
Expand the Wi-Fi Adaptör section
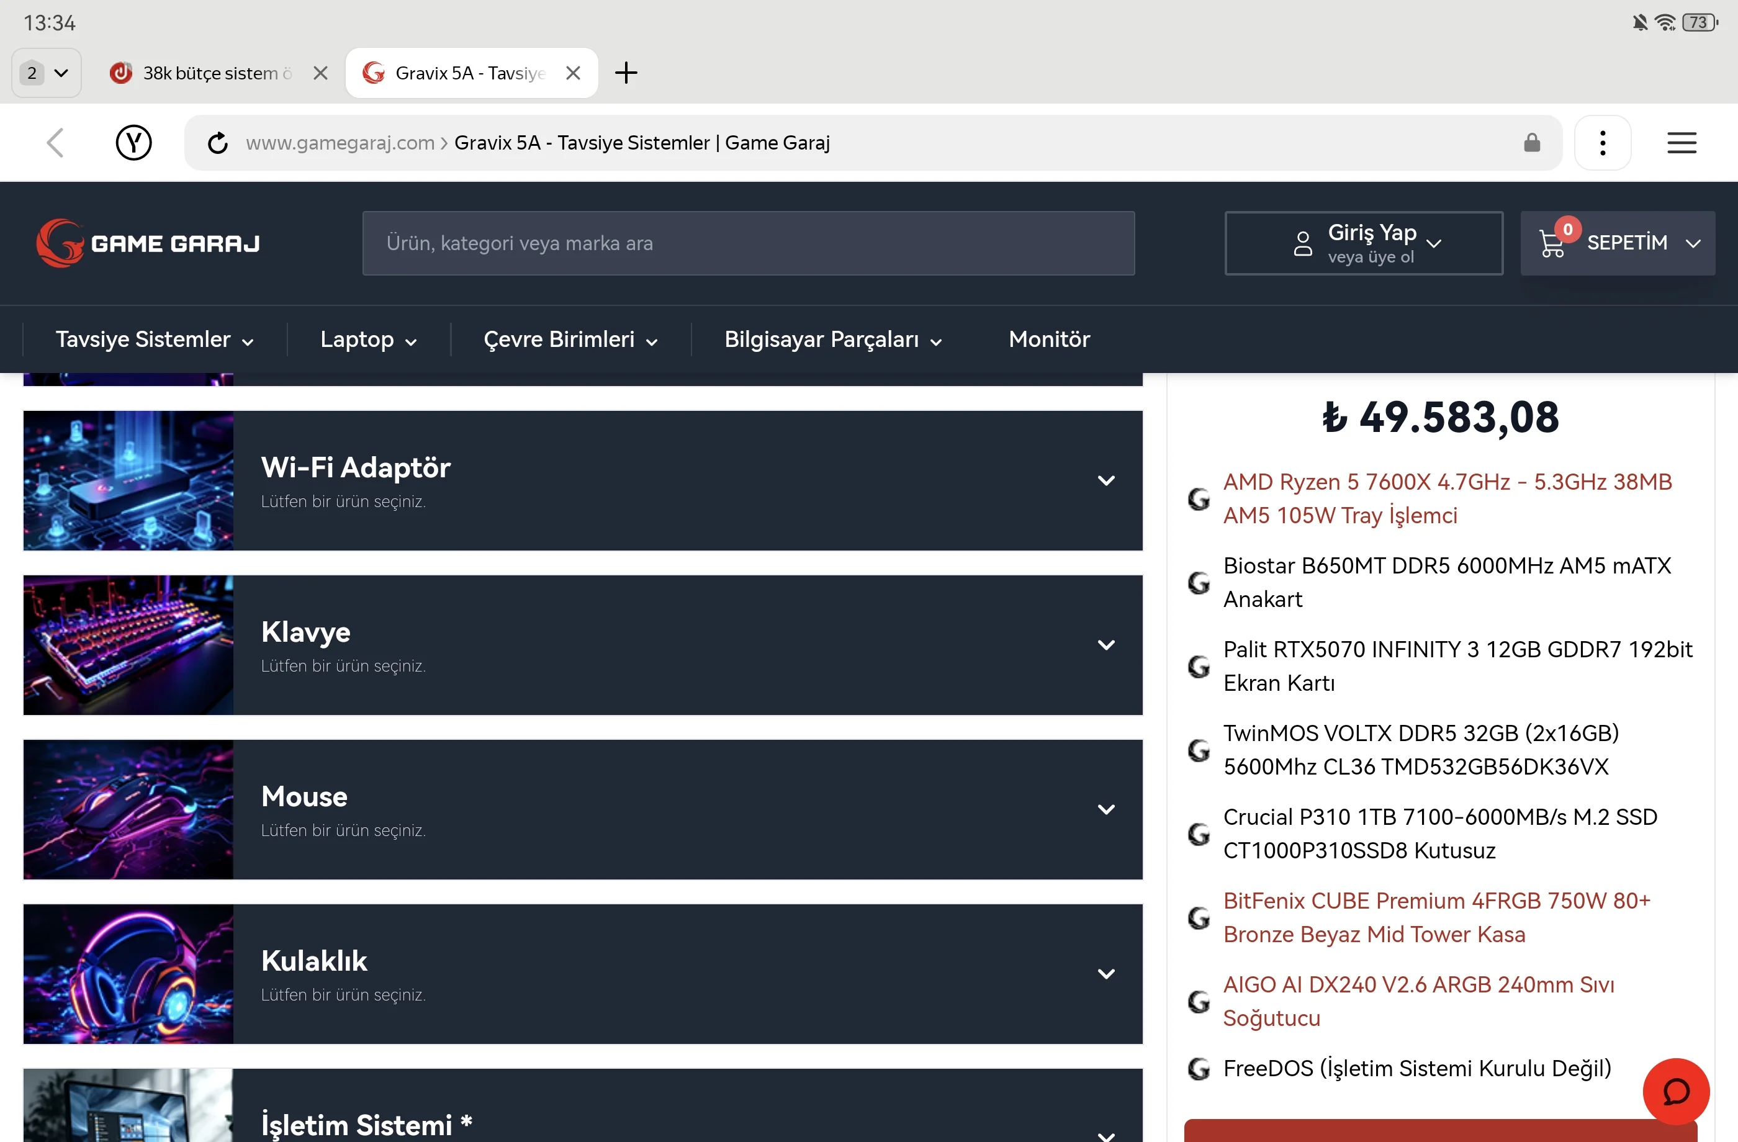(1105, 480)
